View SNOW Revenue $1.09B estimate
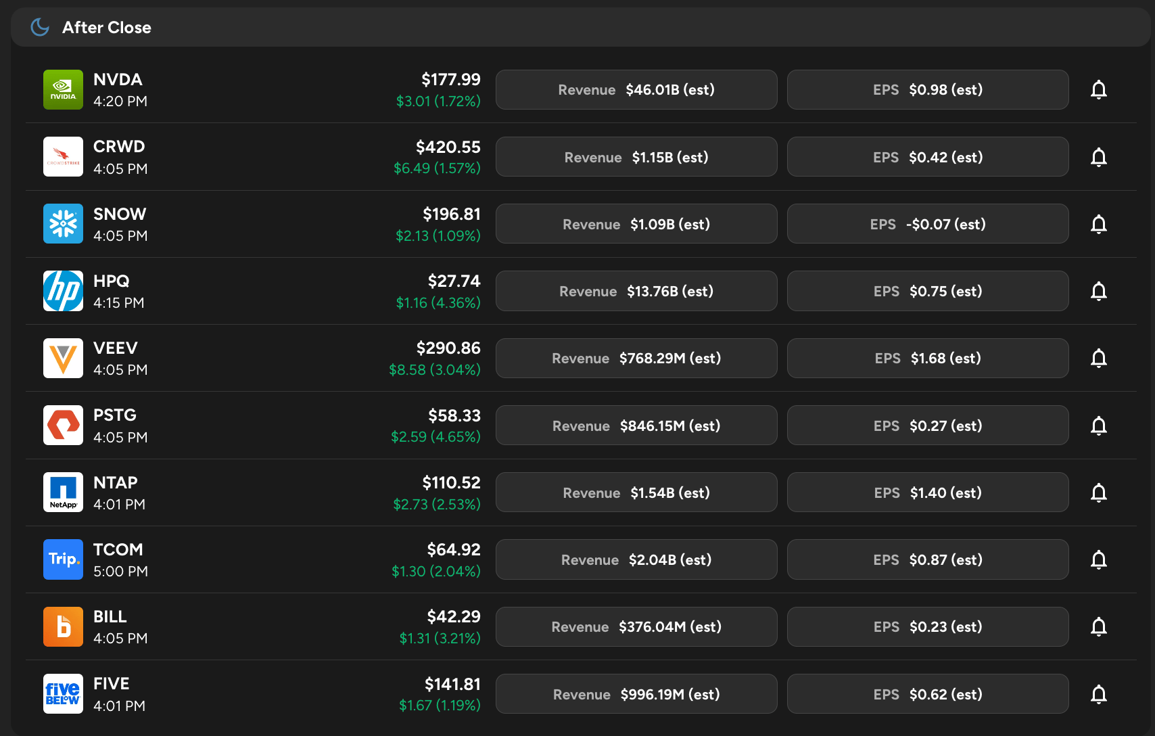Viewport: 1155px width, 736px height. tap(636, 224)
